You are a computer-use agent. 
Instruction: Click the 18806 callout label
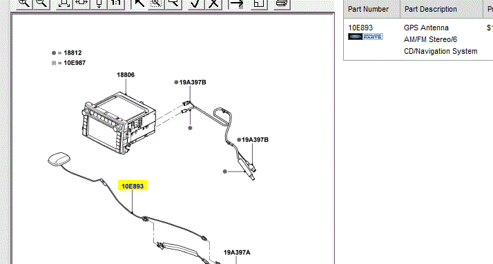[x=126, y=74]
